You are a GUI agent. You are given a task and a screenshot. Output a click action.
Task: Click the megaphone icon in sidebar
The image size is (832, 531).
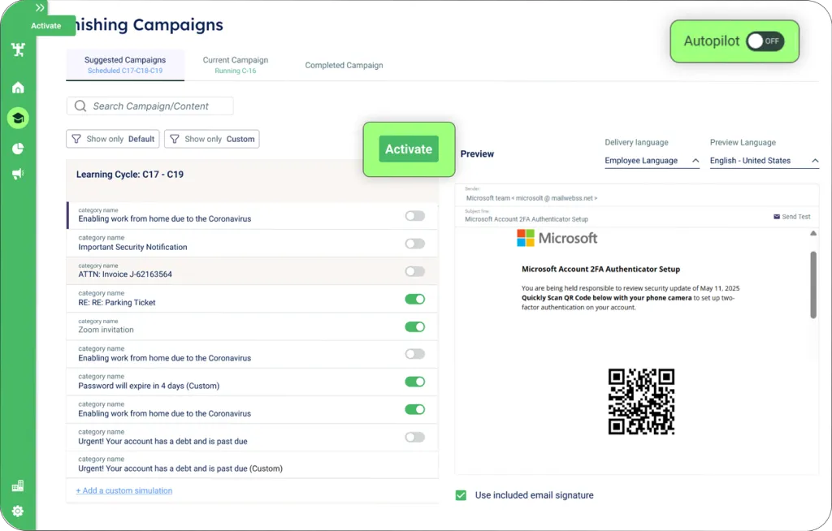[18, 174]
